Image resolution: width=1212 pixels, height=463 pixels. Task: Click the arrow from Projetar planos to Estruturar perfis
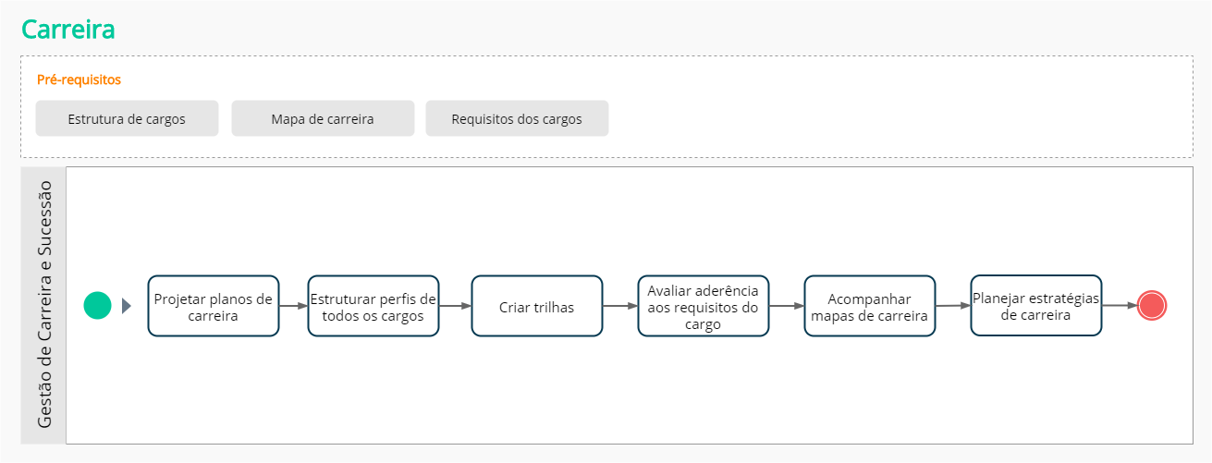click(x=293, y=306)
